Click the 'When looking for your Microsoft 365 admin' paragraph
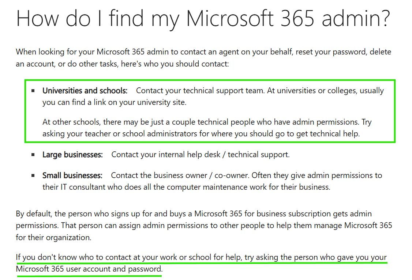 [x=203, y=58]
